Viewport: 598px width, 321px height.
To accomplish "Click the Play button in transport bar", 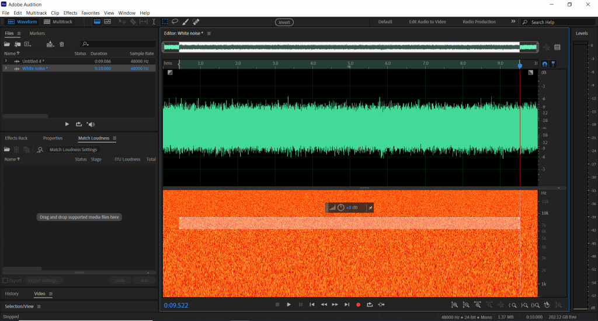I will pos(288,305).
